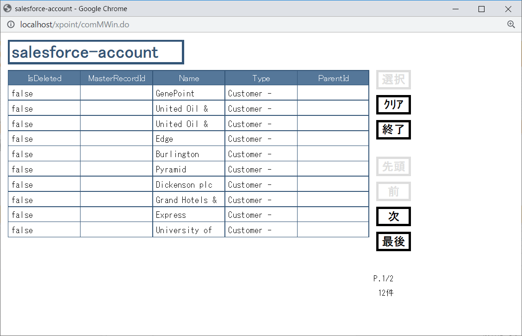Image resolution: width=522 pixels, height=336 pixels.
Task: Go to next page with 次 button
Action: coord(393,216)
